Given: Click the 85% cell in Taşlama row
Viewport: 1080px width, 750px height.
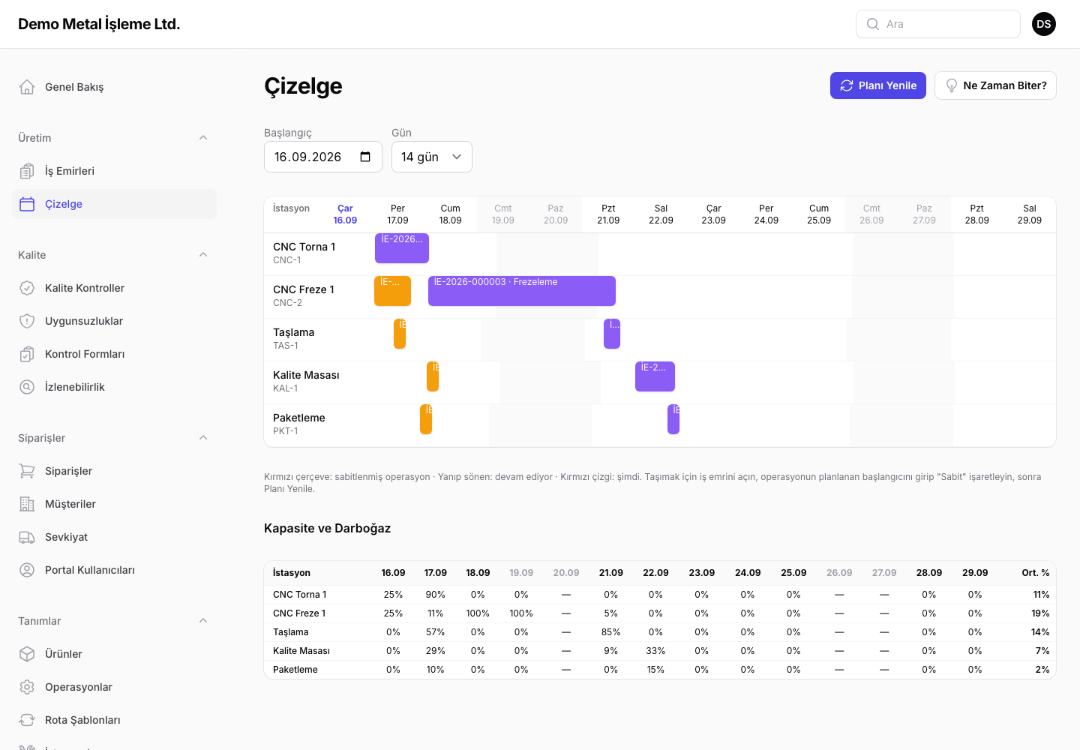Looking at the screenshot, I should click(x=610, y=632).
